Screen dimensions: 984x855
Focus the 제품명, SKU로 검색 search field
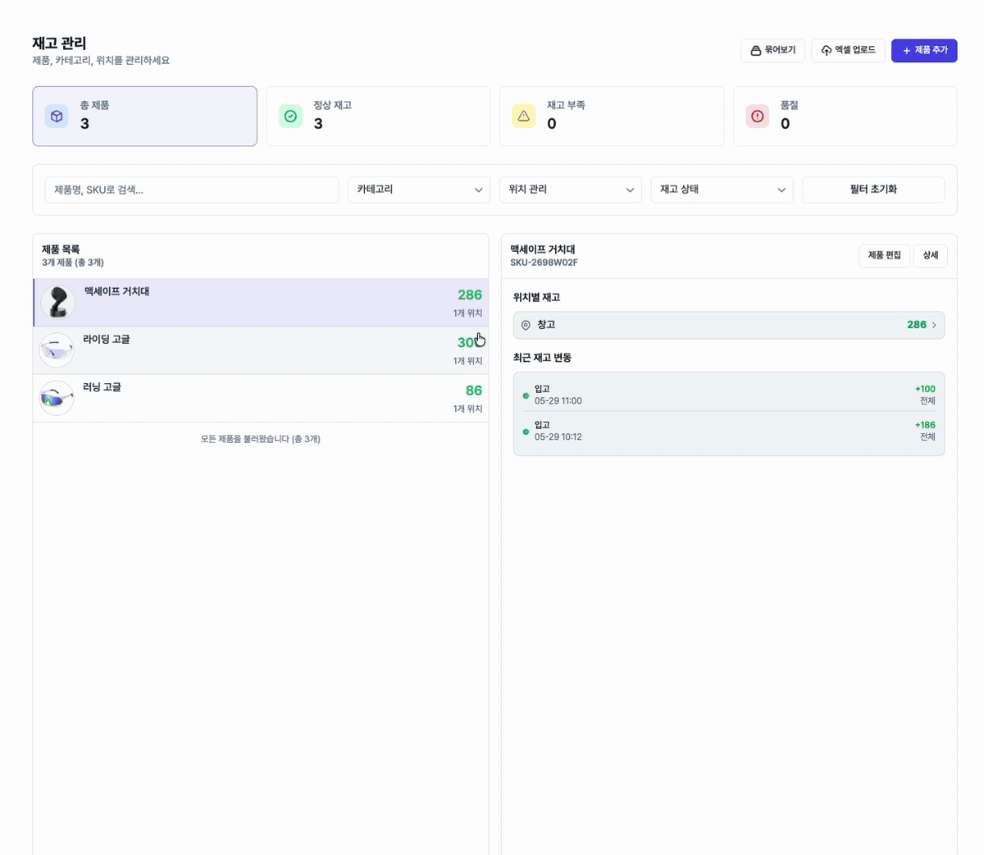point(192,190)
